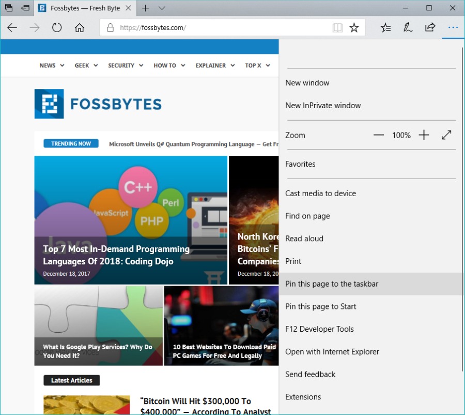Screen dimensions: 465x415
Task: Choose Open with Internet Explorer
Action: (332, 351)
